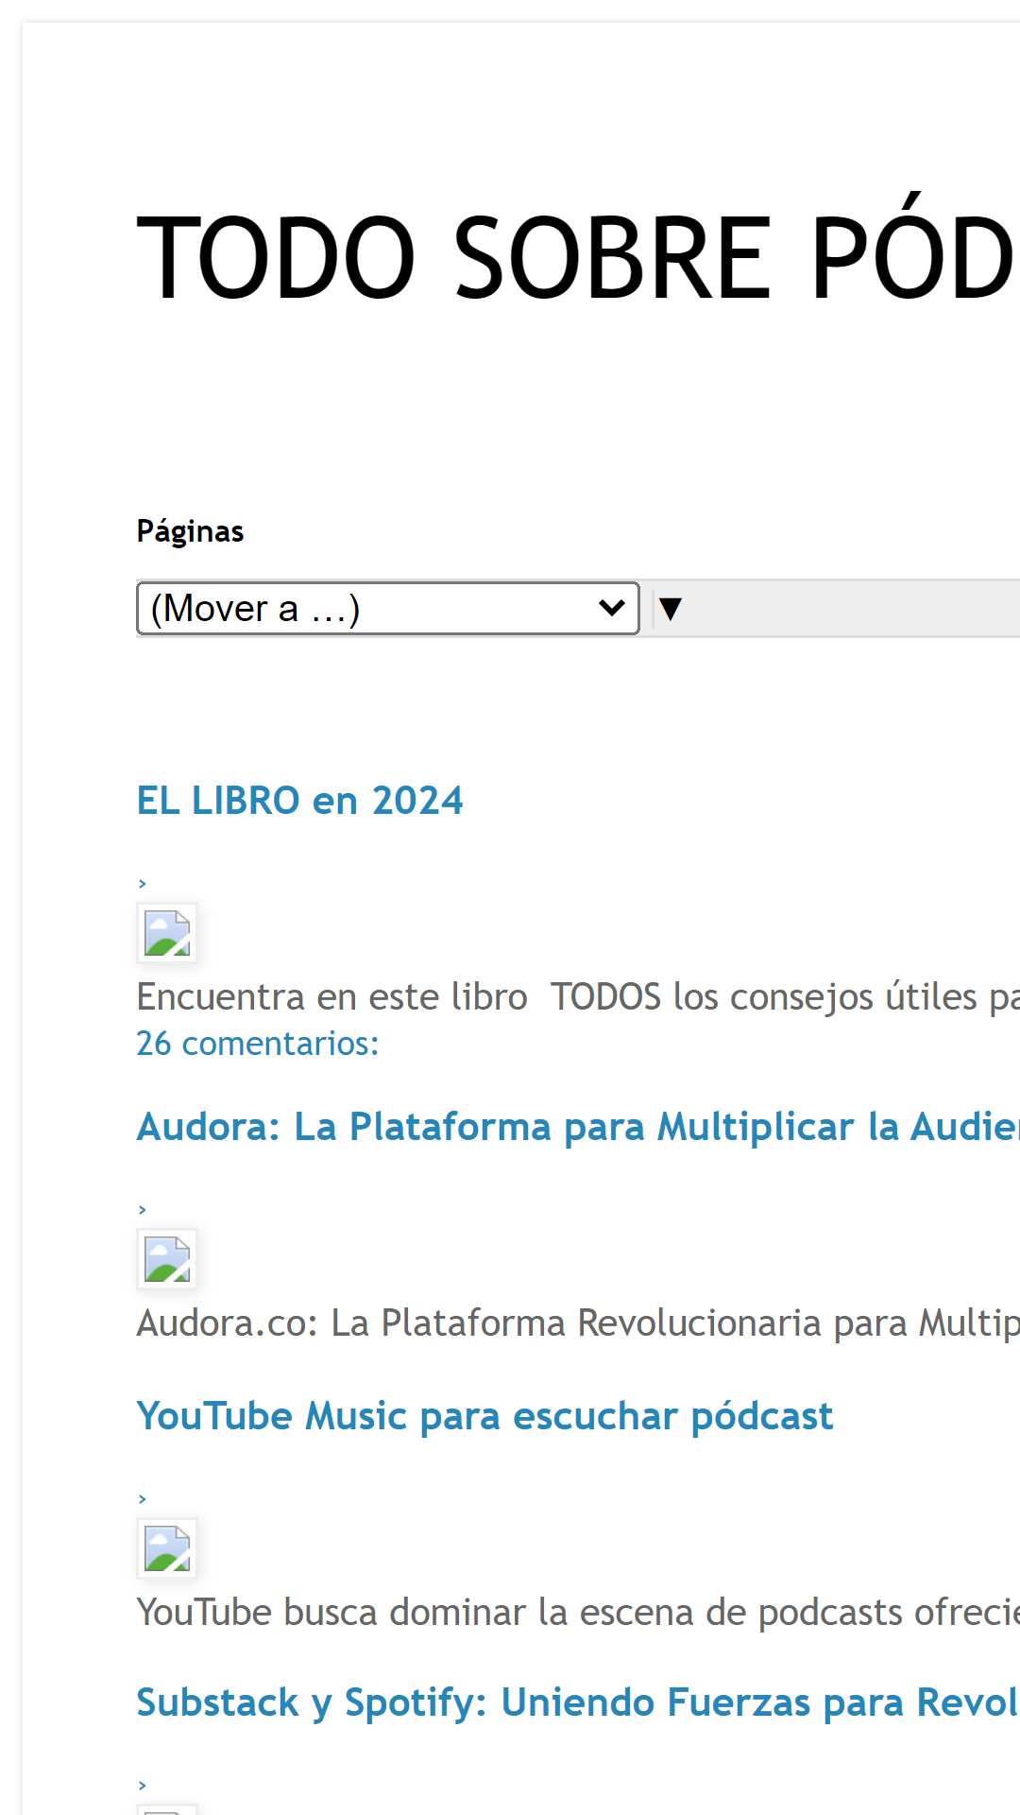Click the black triangle next to the dropdown
1020x1815 pixels.
(671, 608)
